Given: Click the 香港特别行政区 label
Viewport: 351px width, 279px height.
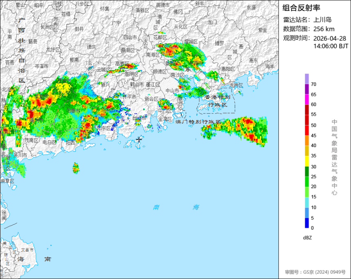Looking at the screenshot, I should click(218, 101).
